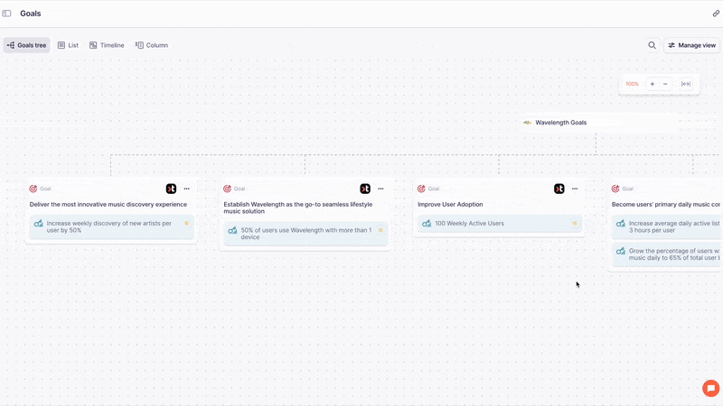Click key result icon beside '50% of users'
Image resolution: width=723 pixels, height=406 pixels.
click(x=232, y=230)
